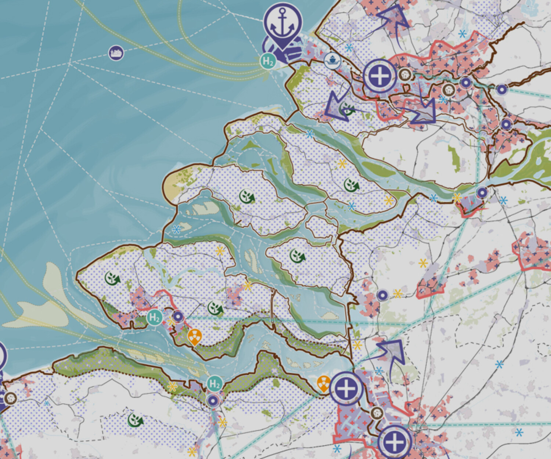Click the bottommost large purple plus circle
Image resolution: width=551 pixels, height=459 pixels.
point(394,442)
